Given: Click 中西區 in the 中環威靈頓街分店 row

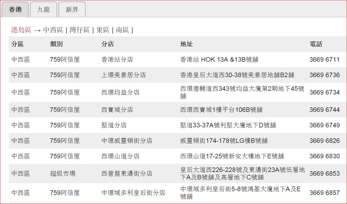Looking at the screenshot, I should pyautogui.click(x=21, y=141).
